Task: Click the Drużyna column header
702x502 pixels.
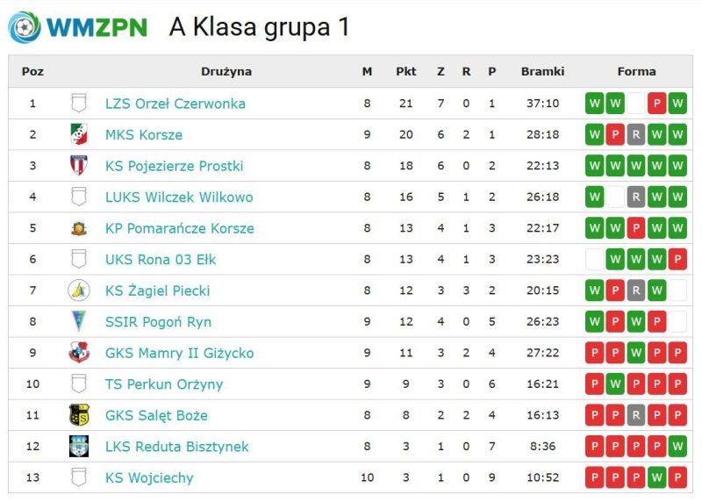Action: pos(226,72)
